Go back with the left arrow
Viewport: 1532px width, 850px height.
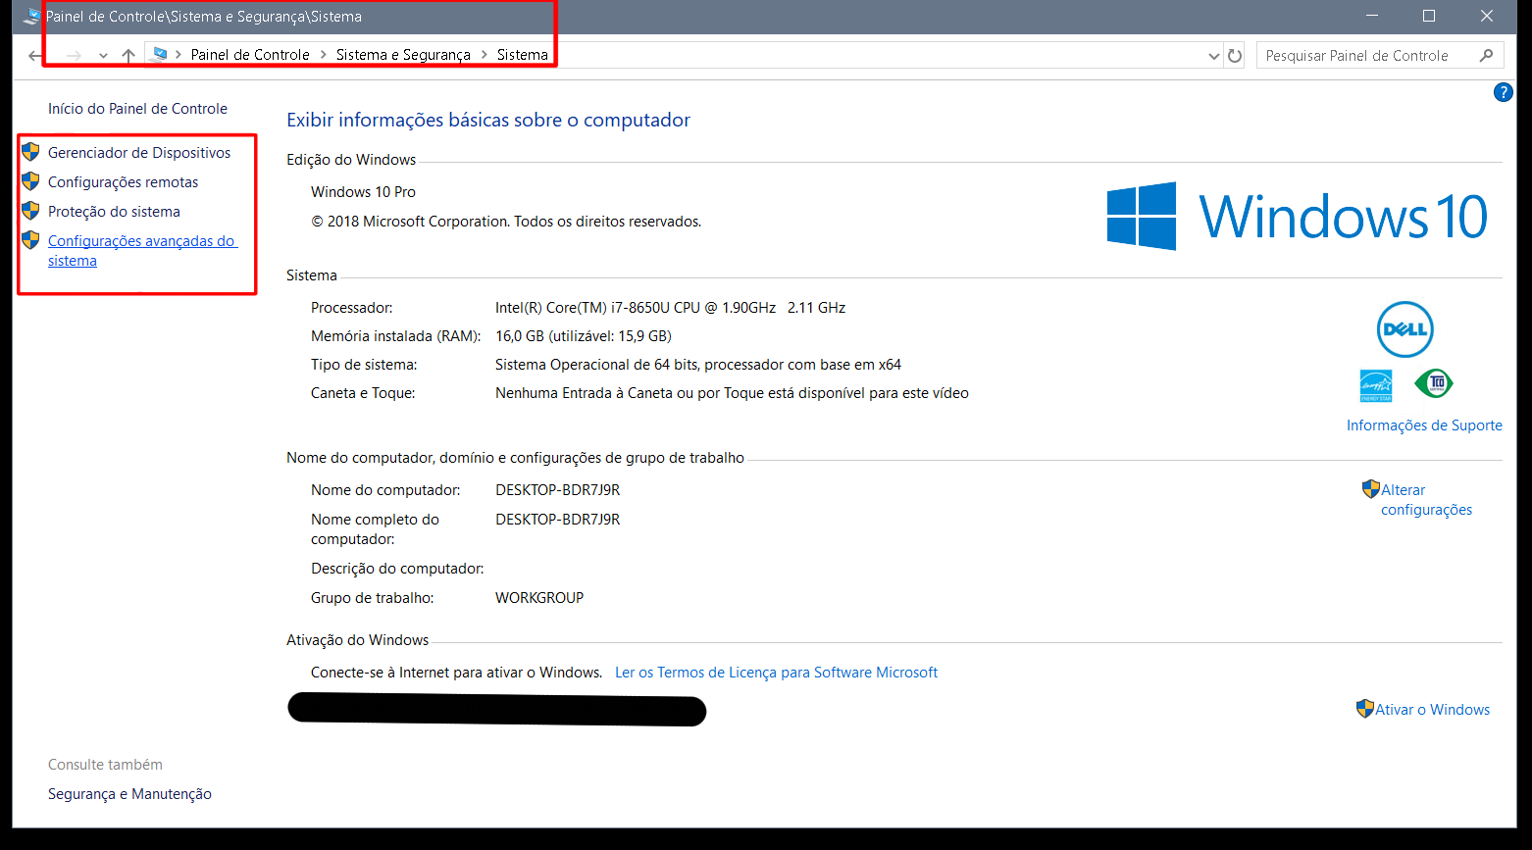(x=36, y=56)
